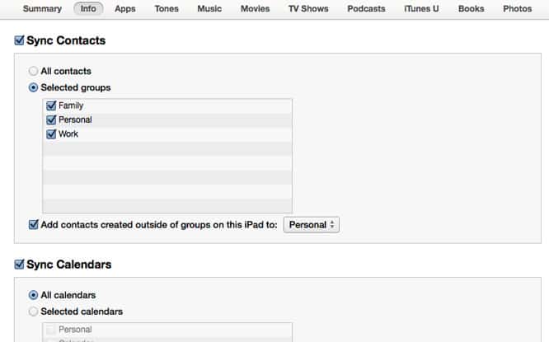549x342 pixels.
Task: Switch to TV Shows tab
Action: tap(308, 9)
